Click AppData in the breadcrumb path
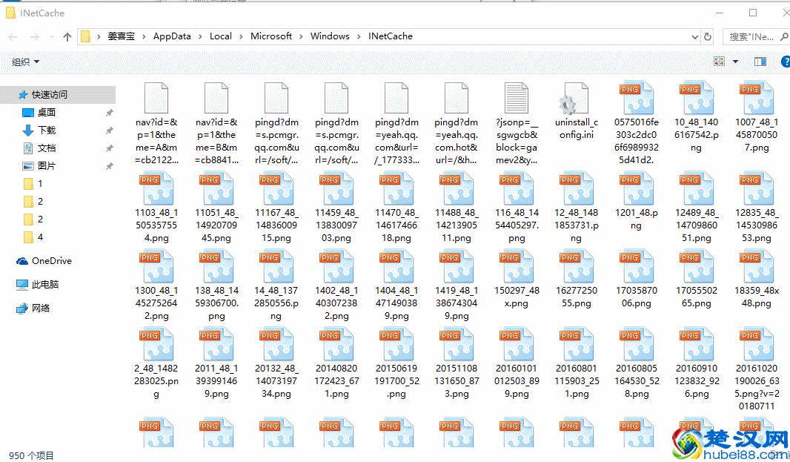This screenshot has height=462, width=790. (172, 36)
